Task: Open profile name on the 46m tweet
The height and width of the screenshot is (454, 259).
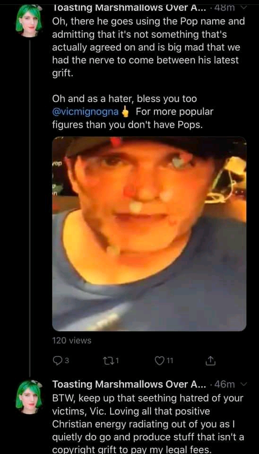Action: [129, 384]
